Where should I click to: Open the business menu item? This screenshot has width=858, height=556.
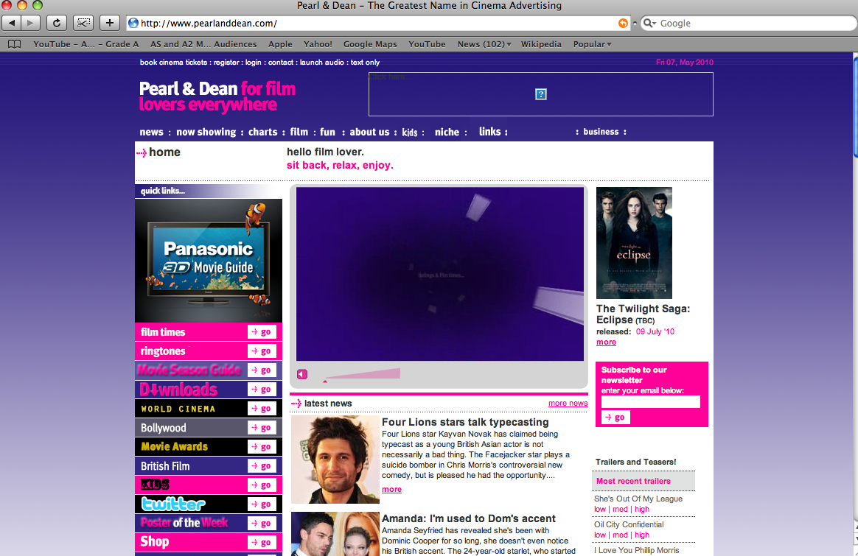(x=601, y=132)
